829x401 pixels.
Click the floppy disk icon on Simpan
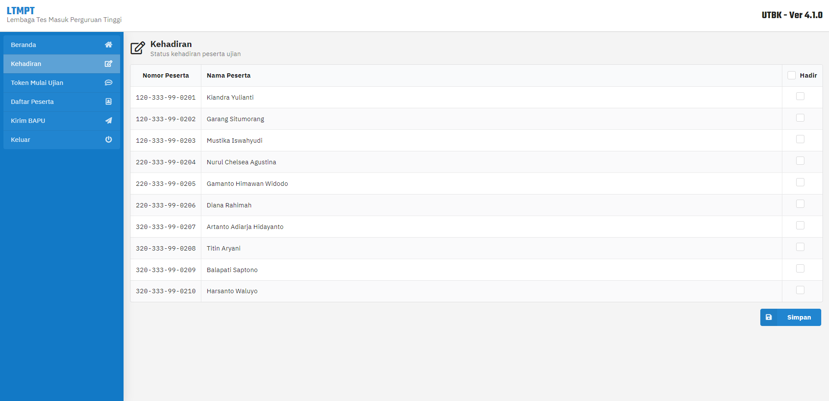point(769,317)
